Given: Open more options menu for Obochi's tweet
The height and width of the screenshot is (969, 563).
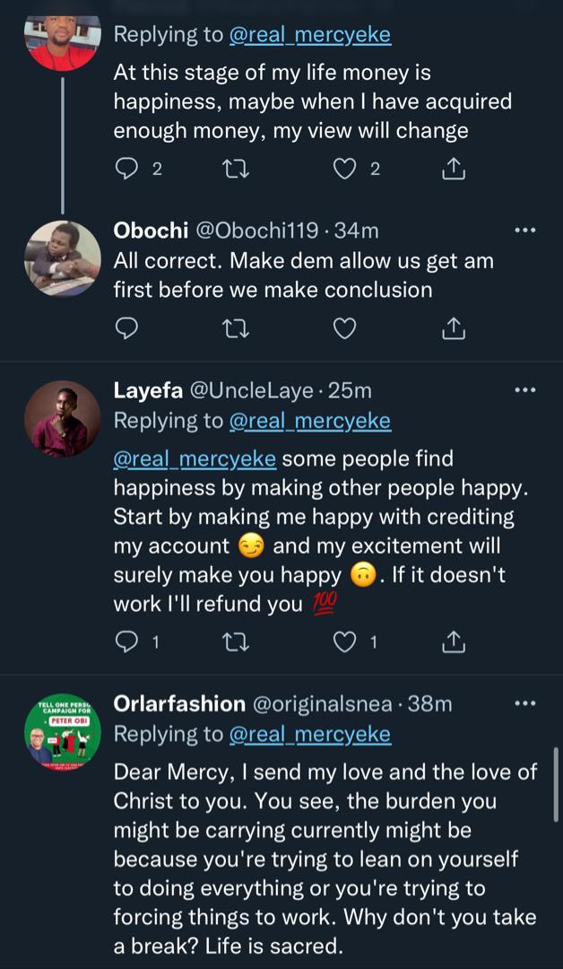Looking at the screenshot, I should [x=524, y=231].
